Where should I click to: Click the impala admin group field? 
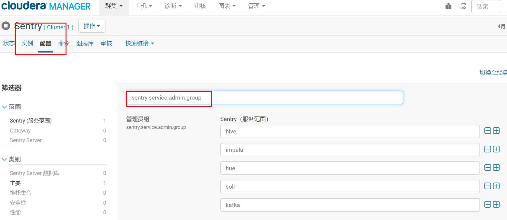[350, 150]
